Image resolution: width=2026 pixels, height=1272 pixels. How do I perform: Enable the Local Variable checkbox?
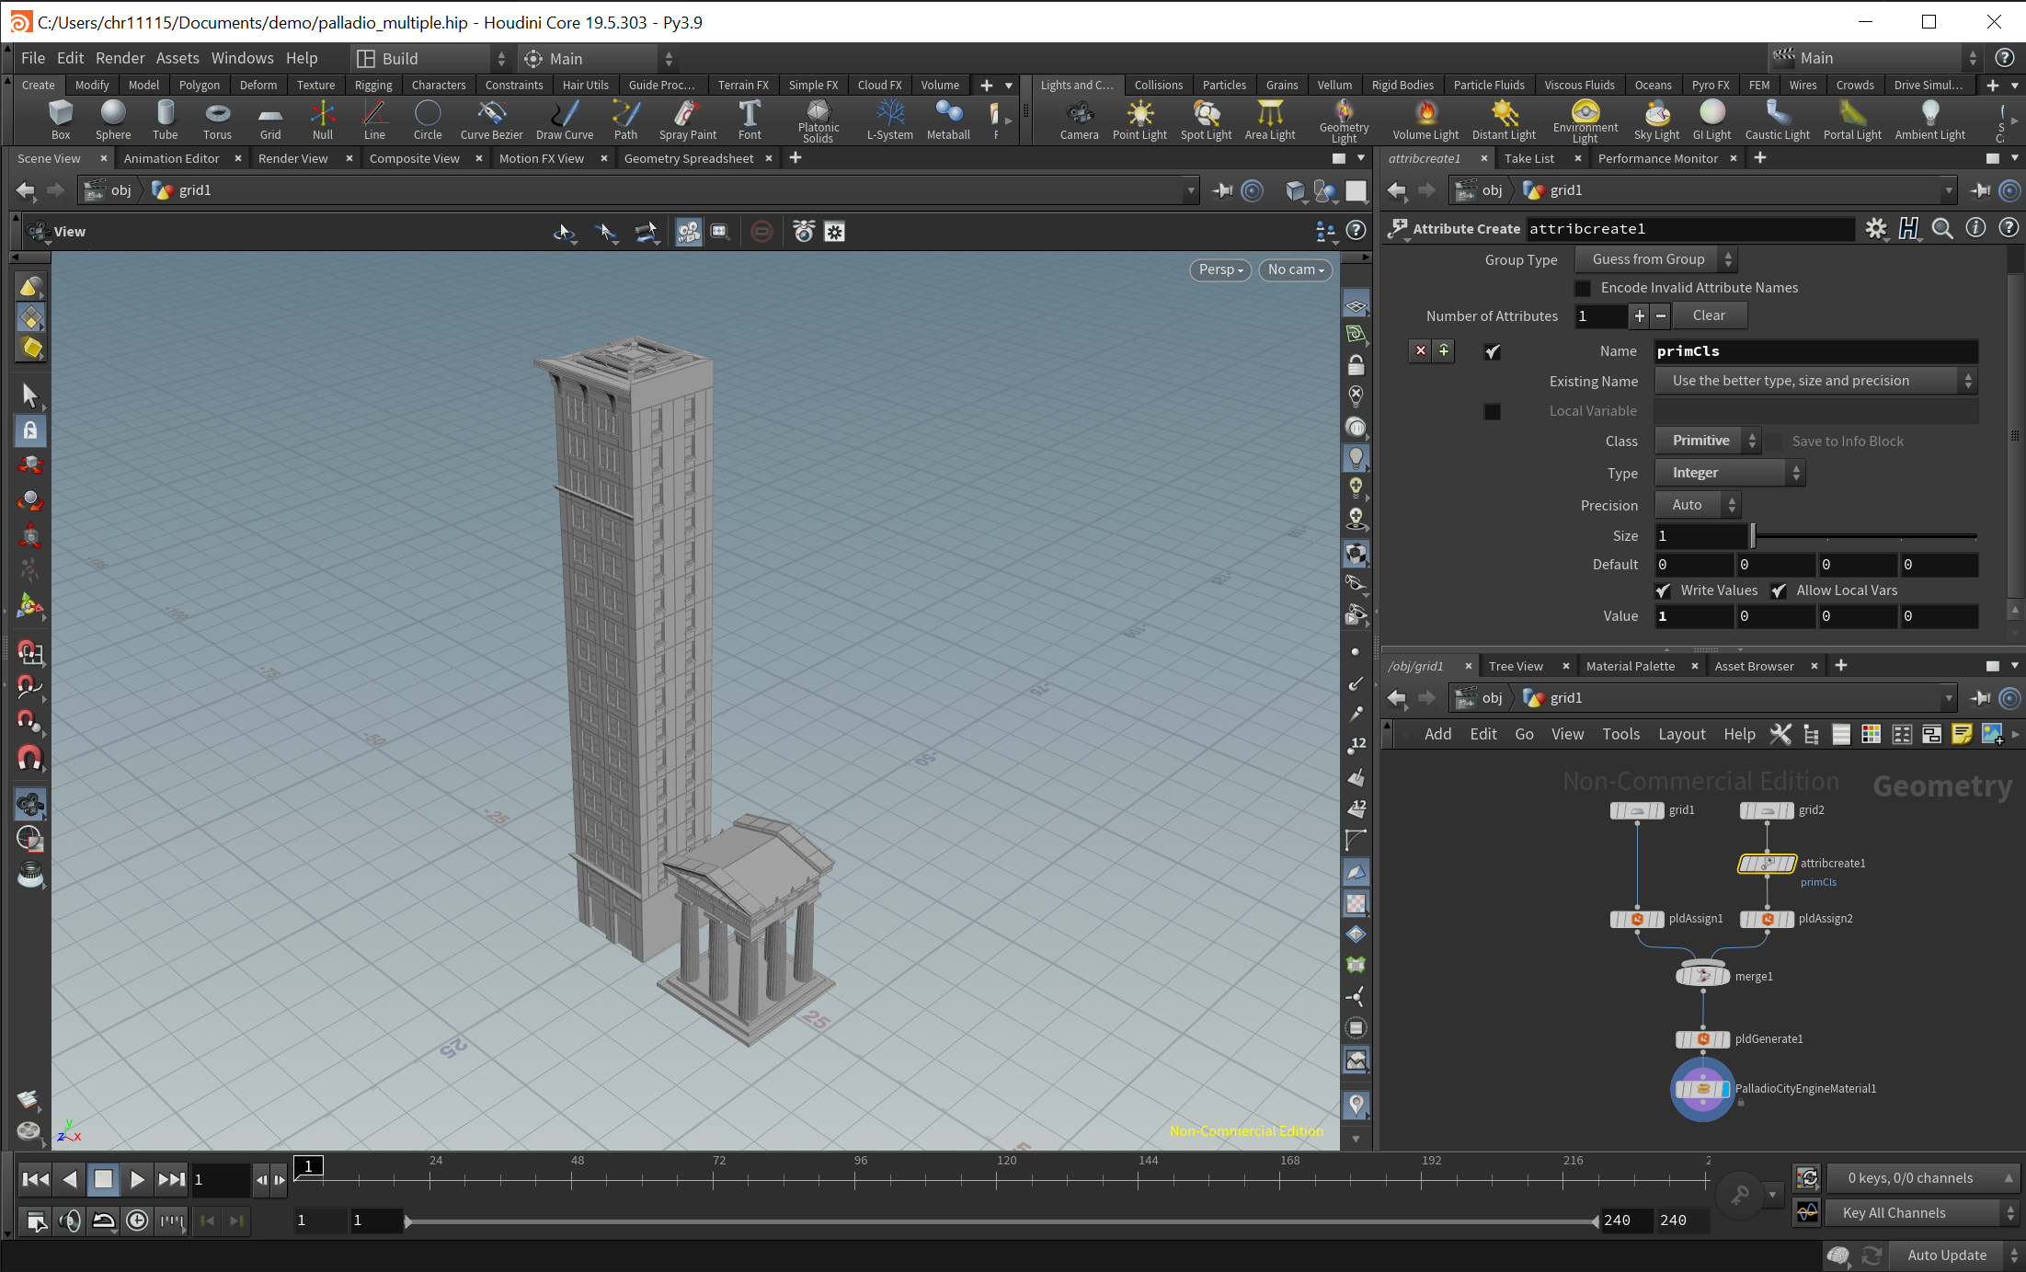(1492, 411)
